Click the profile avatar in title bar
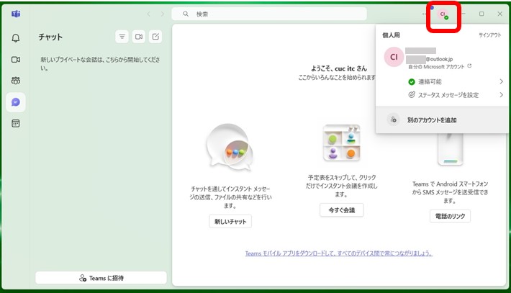This screenshot has height=293, width=511. tap(443, 14)
